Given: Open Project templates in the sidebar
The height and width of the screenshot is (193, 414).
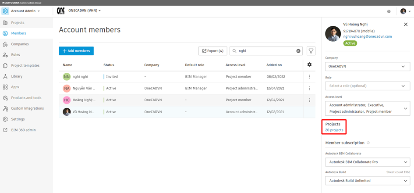Looking at the screenshot, I should tap(25, 65).
